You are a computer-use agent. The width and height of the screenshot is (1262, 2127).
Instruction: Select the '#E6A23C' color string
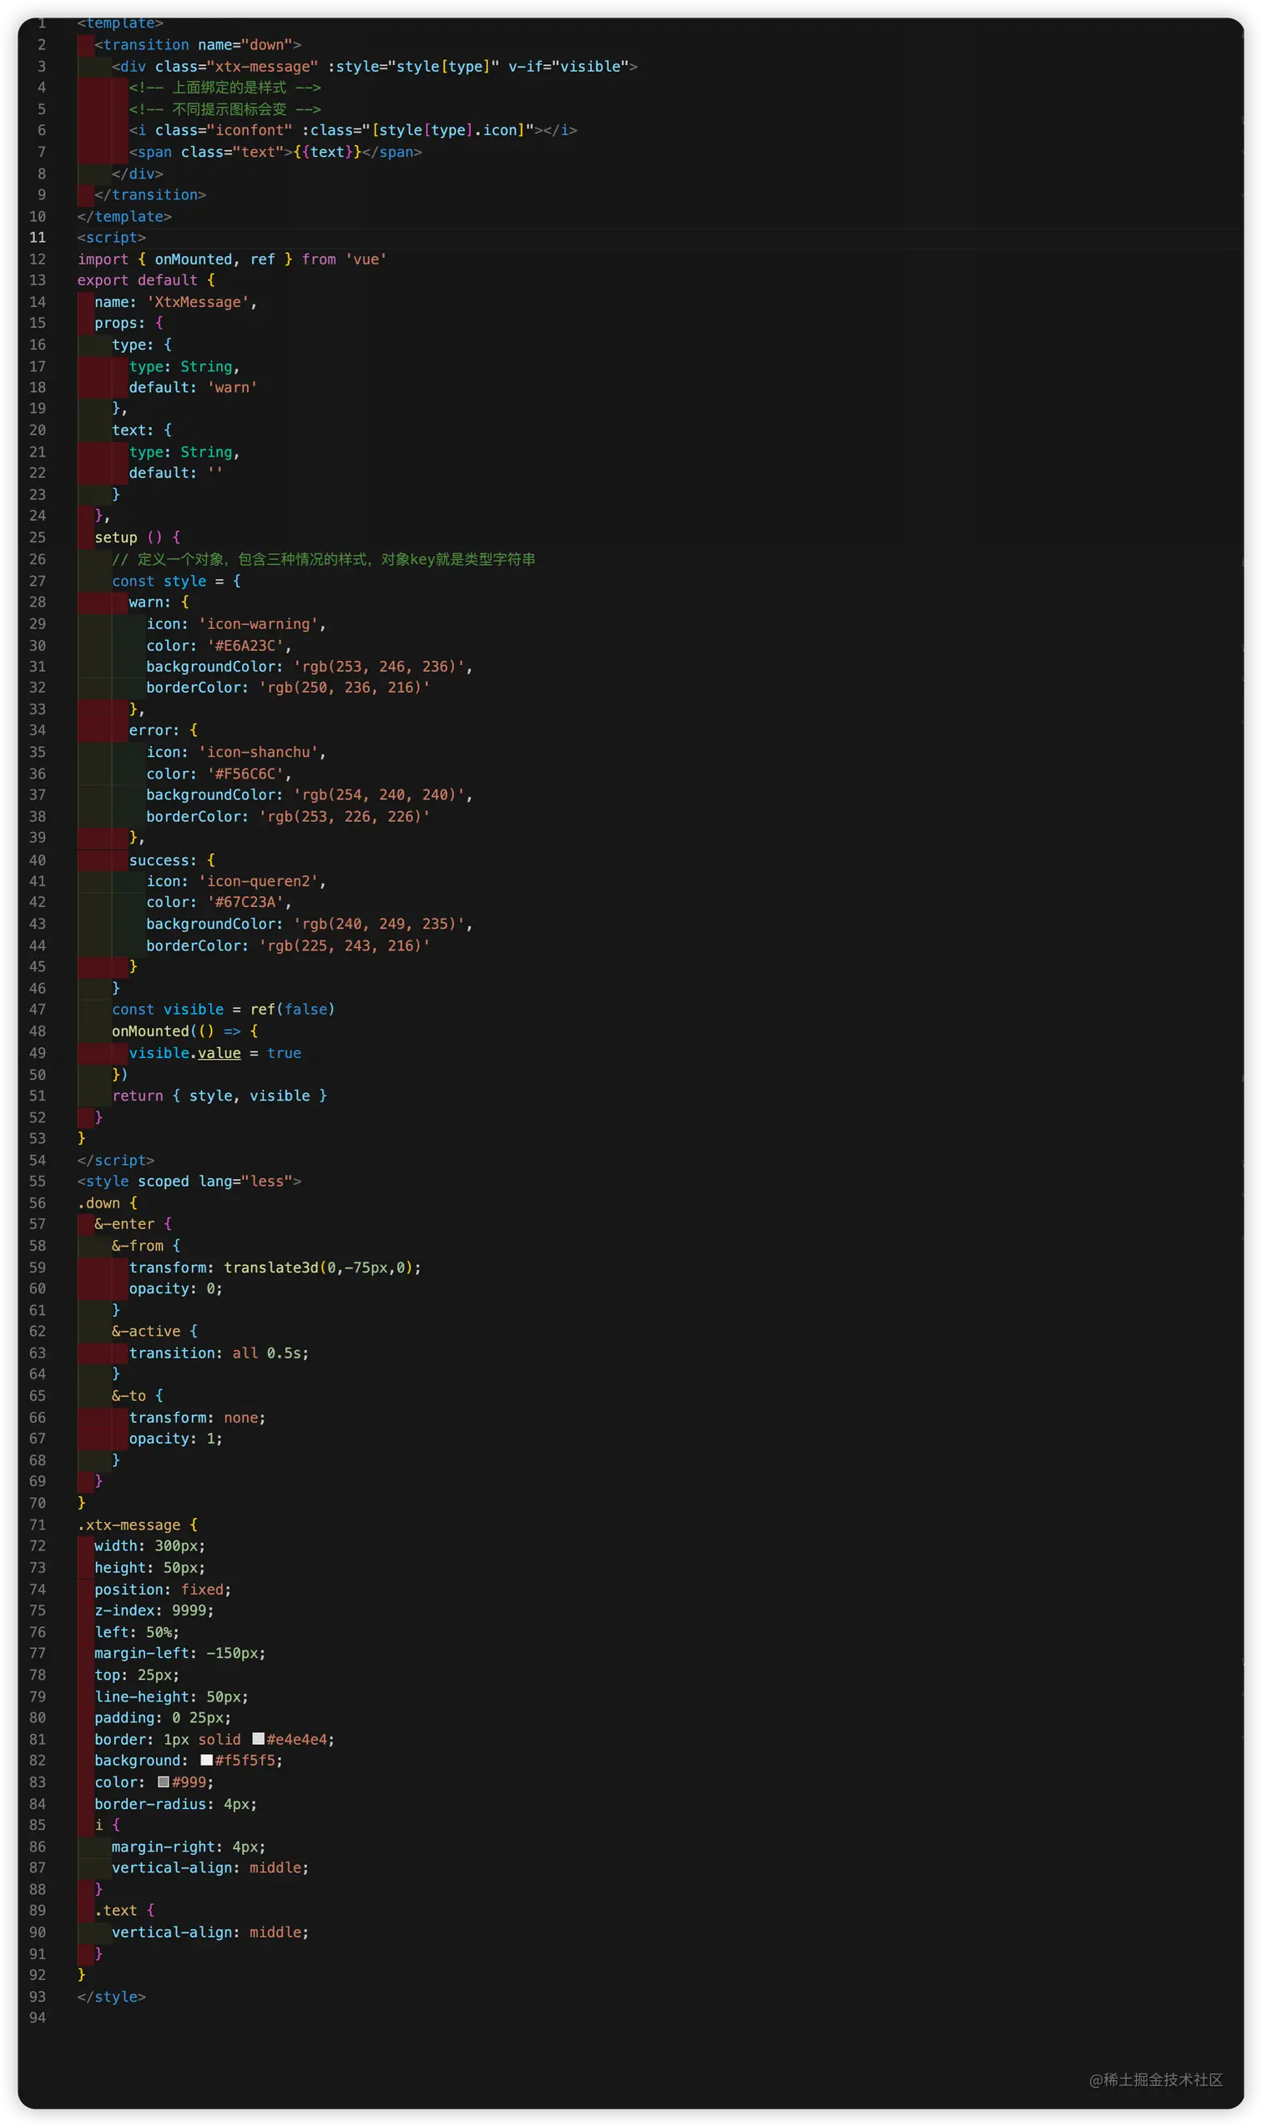(x=245, y=646)
